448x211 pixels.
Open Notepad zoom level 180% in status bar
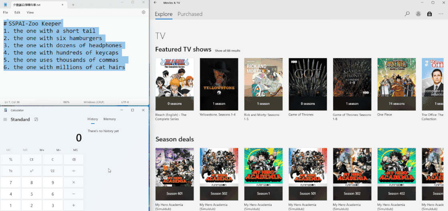pos(66,102)
